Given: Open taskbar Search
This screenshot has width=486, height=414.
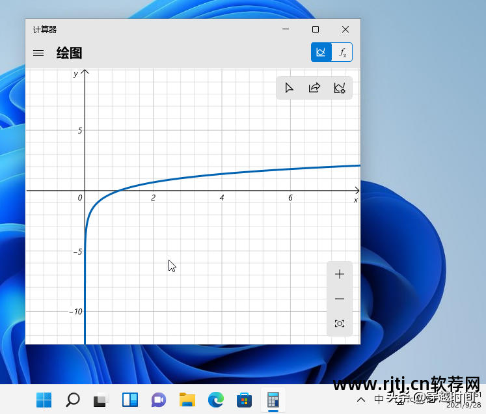Looking at the screenshot, I should point(73,400).
